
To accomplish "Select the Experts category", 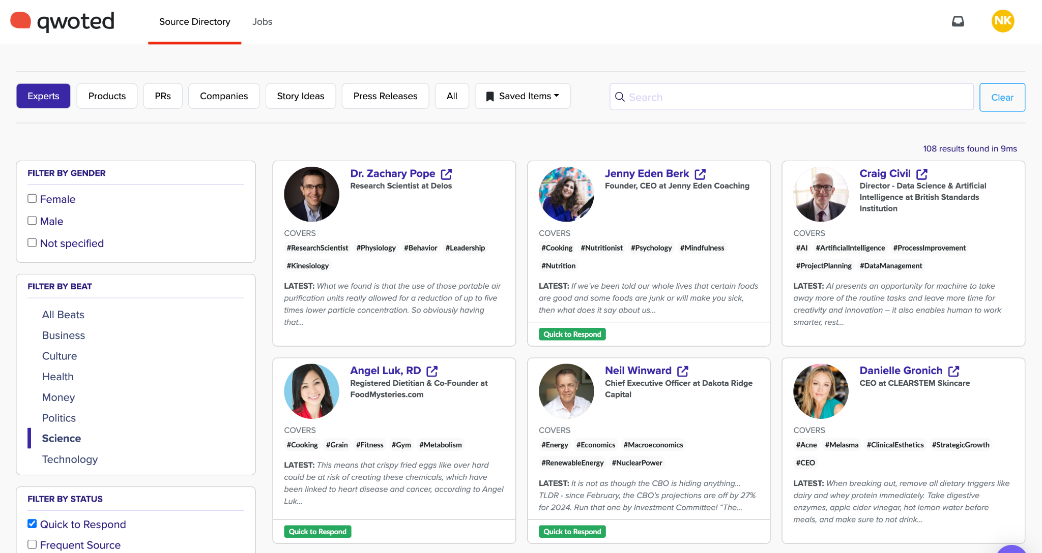I will point(43,96).
